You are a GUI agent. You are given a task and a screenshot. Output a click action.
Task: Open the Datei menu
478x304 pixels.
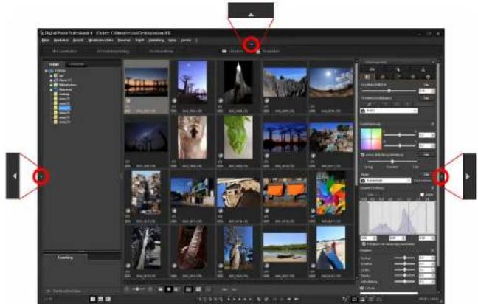click(45, 41)
